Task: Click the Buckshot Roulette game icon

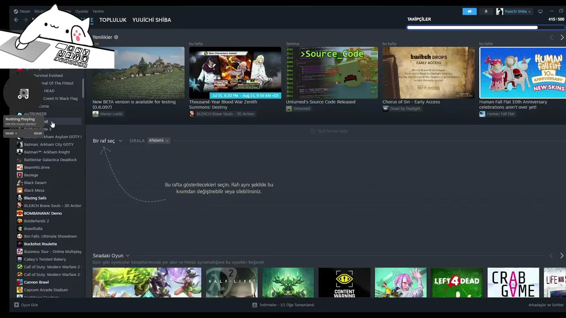Action: 19,244
